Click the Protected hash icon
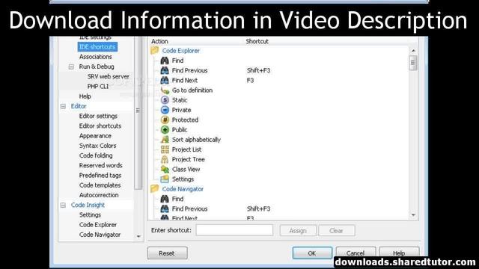Viewport: 479px width, 269px height. [165, 120]
